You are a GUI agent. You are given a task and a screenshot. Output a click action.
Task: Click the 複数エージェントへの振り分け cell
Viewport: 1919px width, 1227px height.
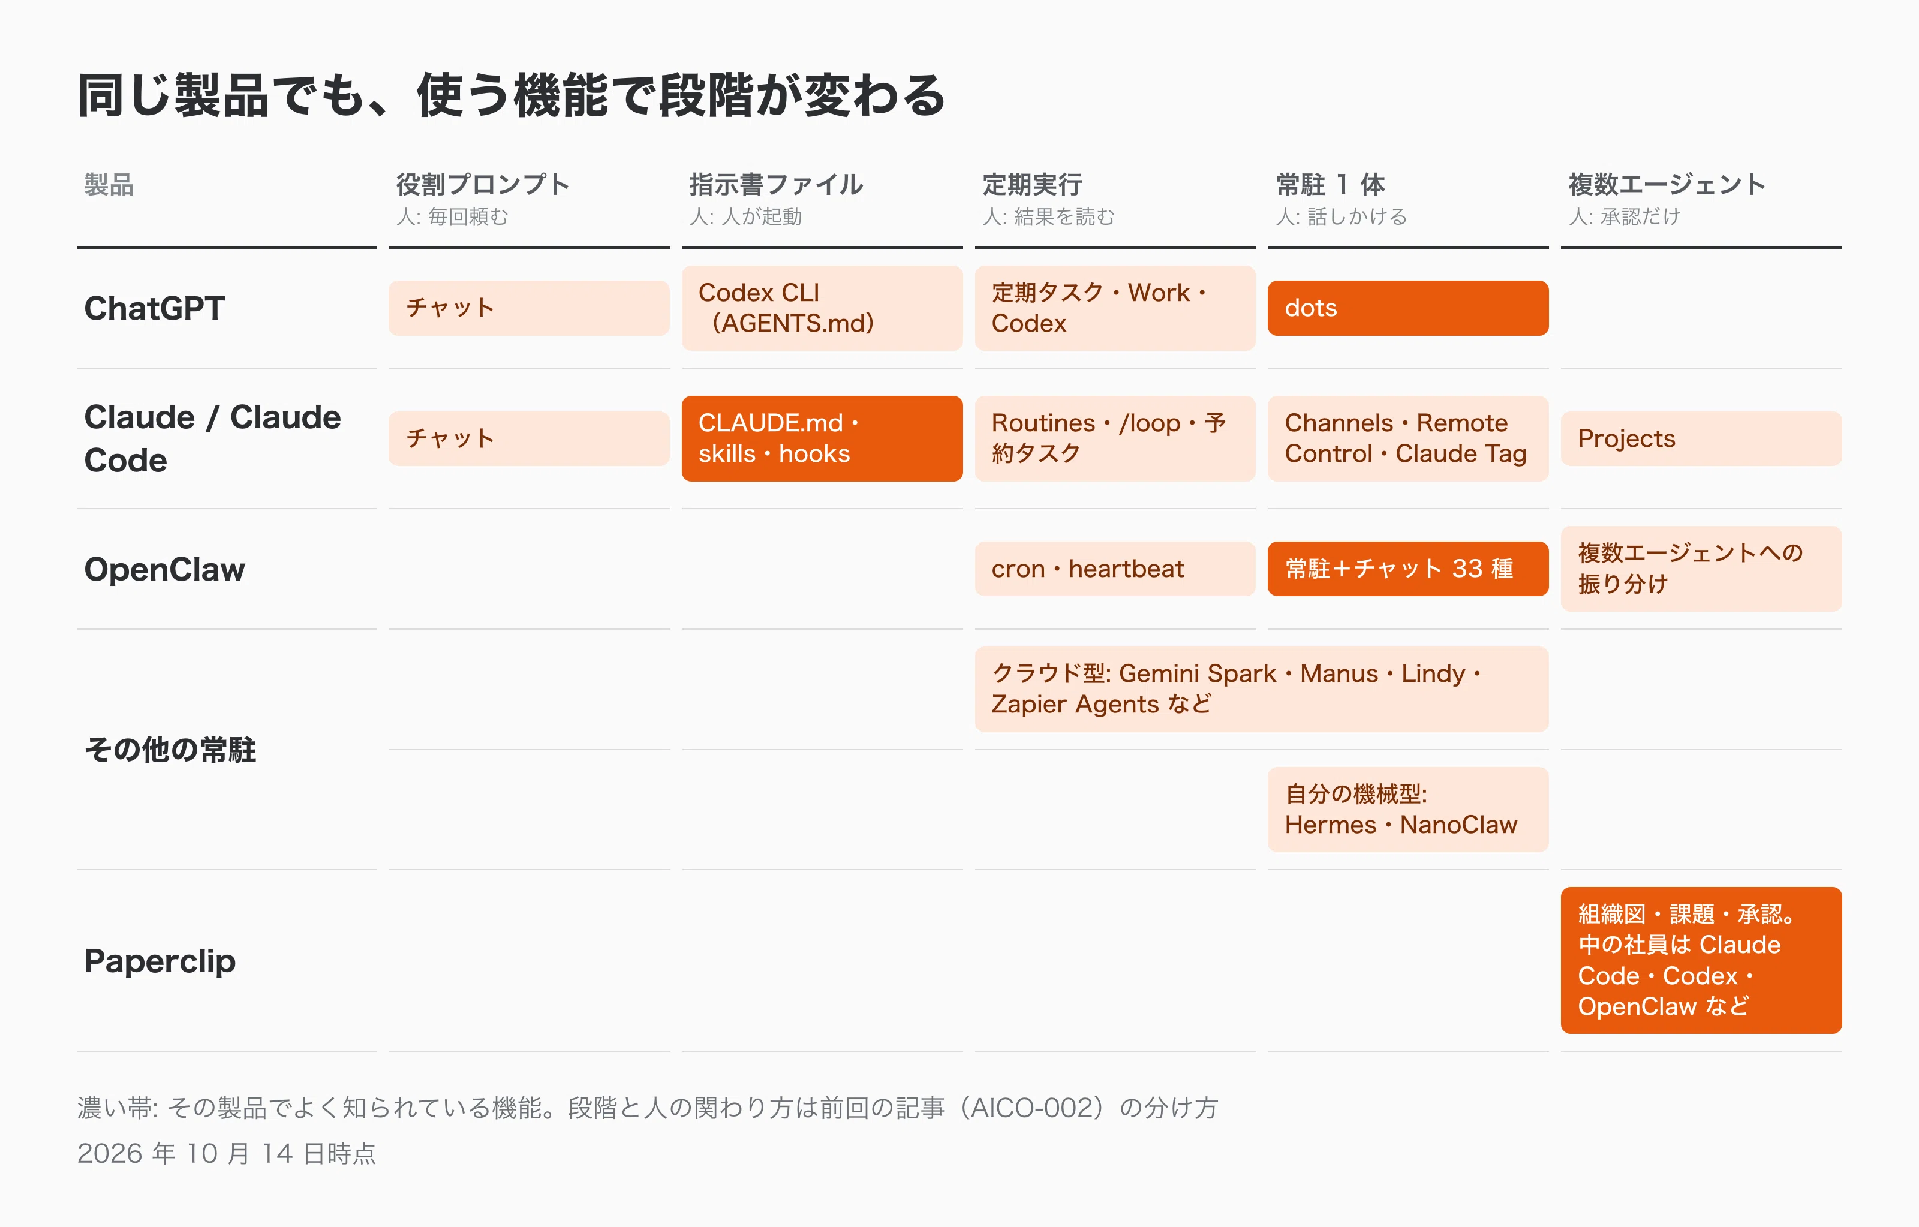click(1701, 569)
